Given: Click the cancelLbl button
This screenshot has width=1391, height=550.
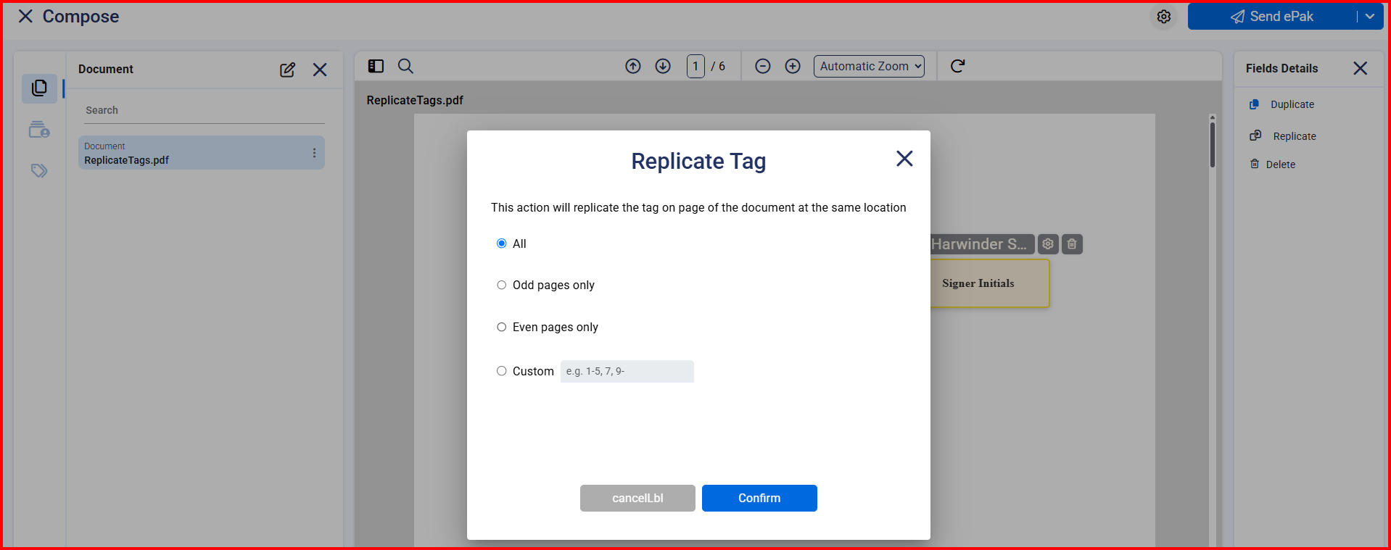Looking at the screenshot, I should (637, 498).
